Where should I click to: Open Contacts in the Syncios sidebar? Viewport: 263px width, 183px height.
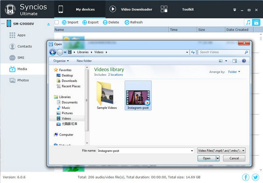[x=25, y=46]
